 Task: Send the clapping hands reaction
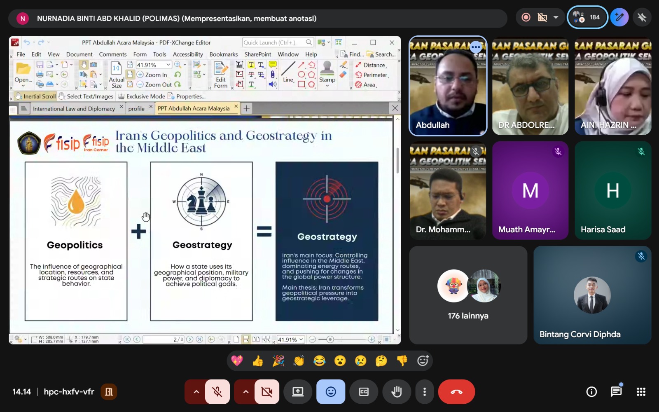point(299,361)
